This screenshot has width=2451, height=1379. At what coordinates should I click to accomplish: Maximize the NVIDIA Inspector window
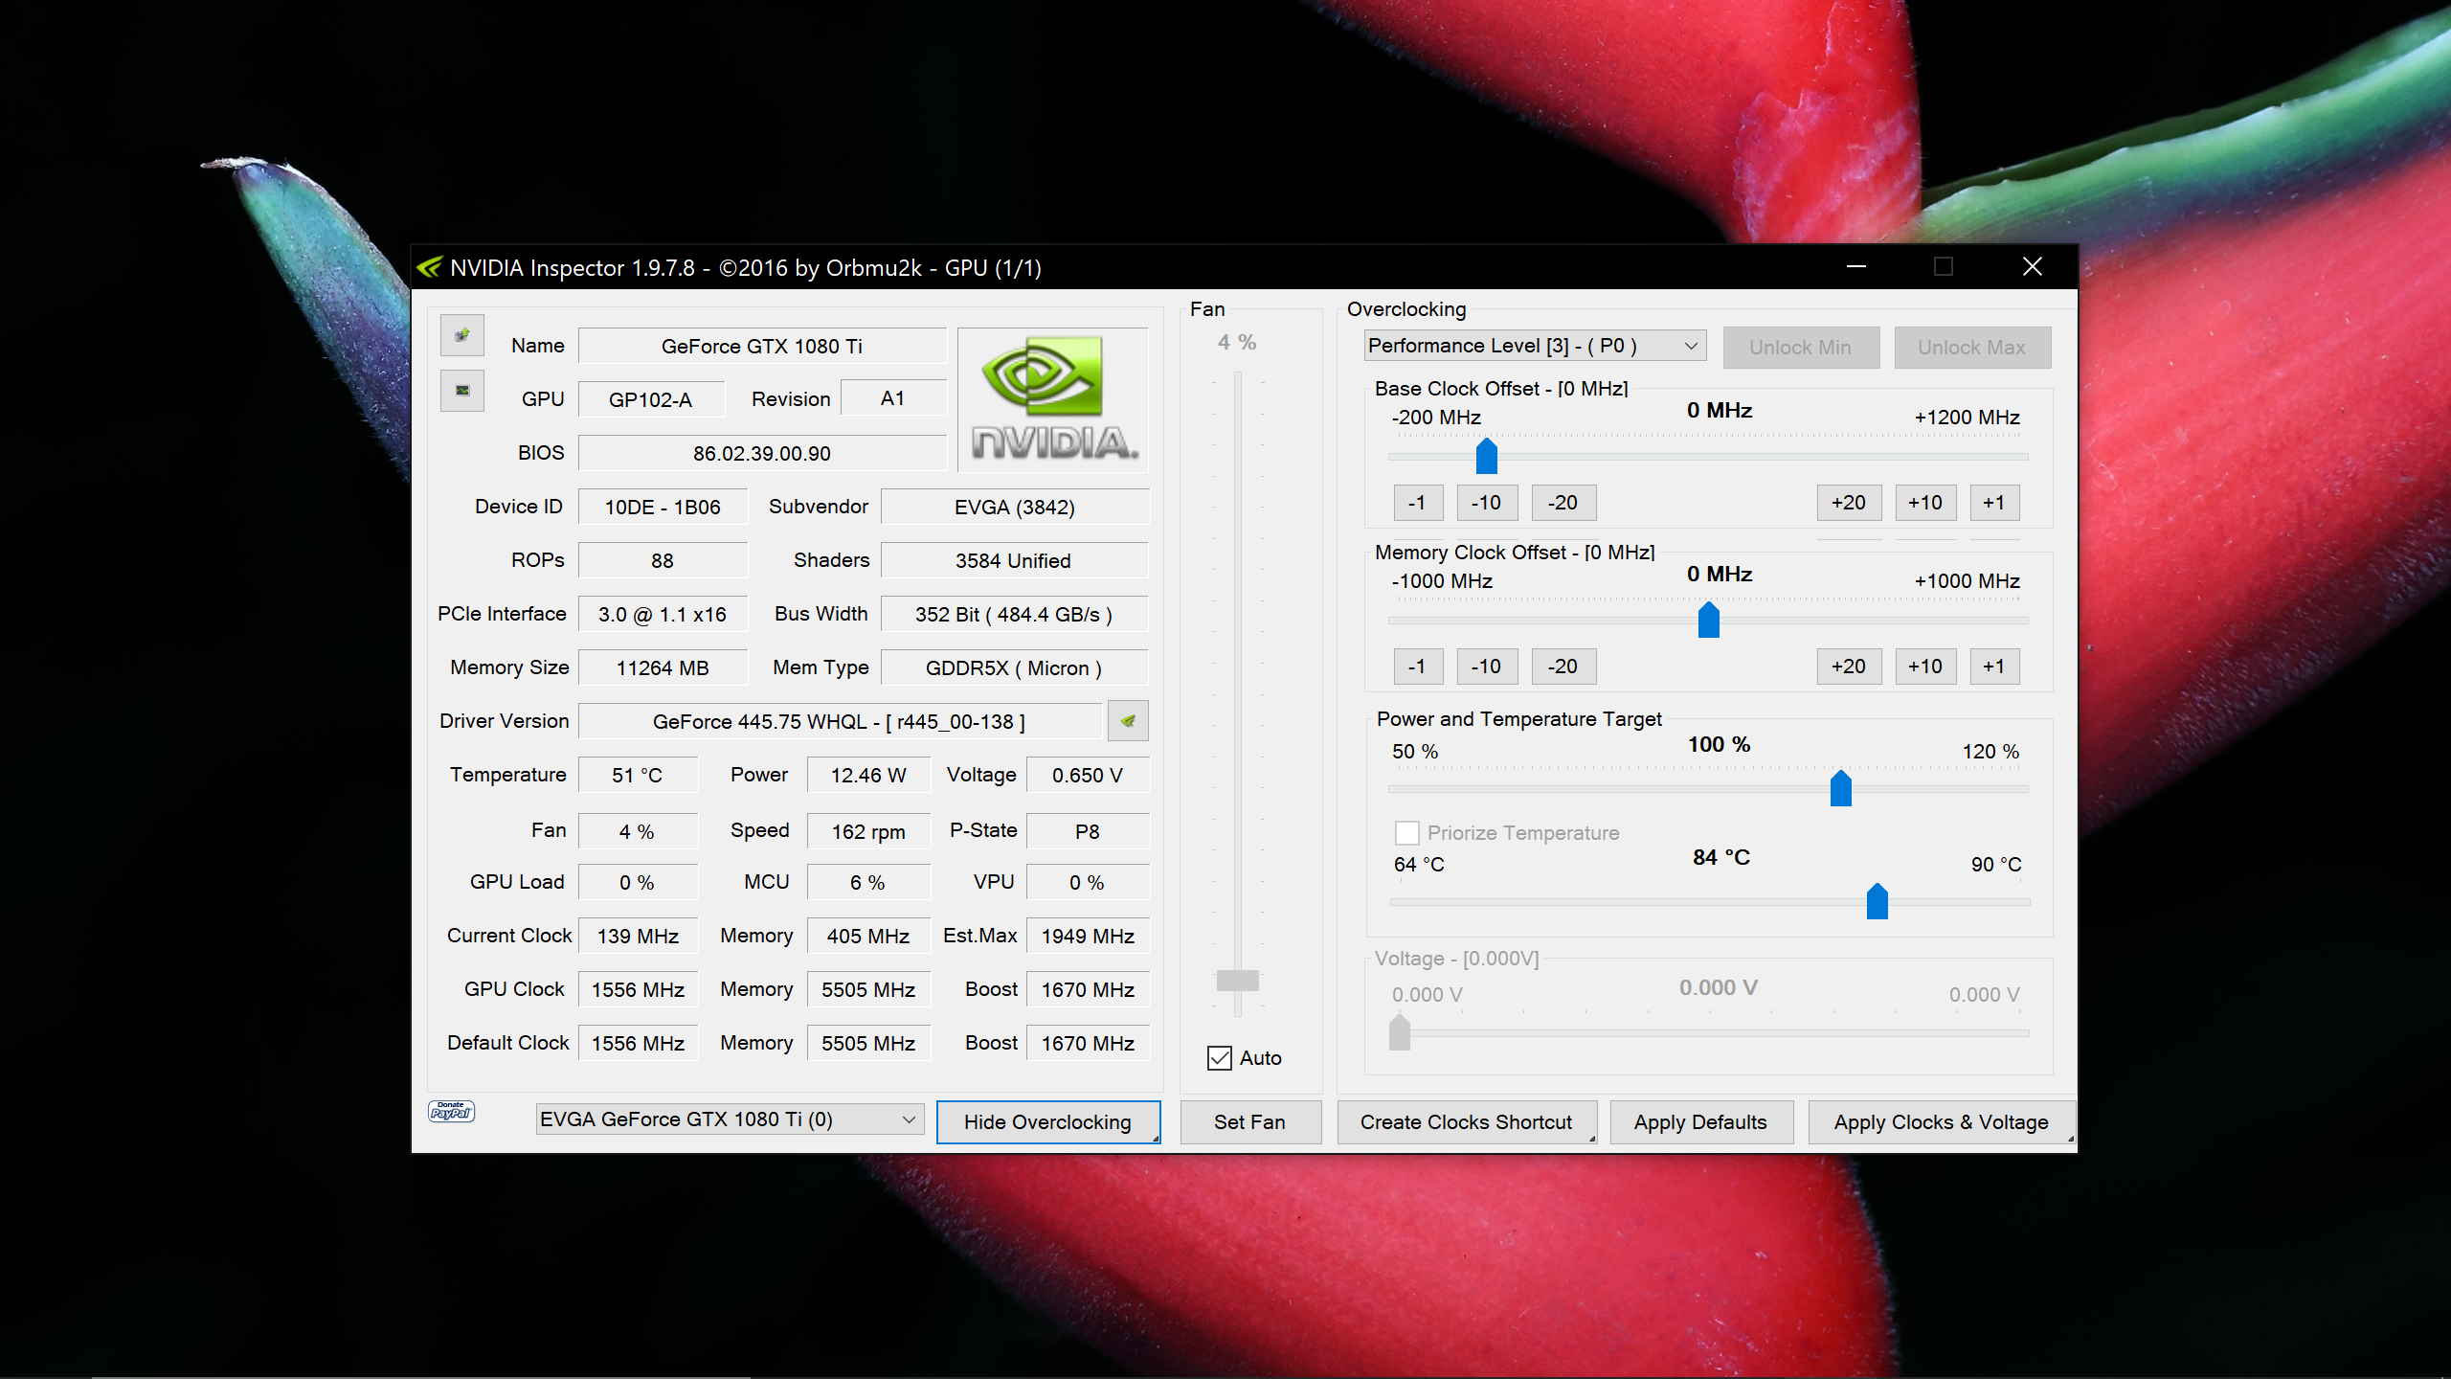pos(1943,267)
